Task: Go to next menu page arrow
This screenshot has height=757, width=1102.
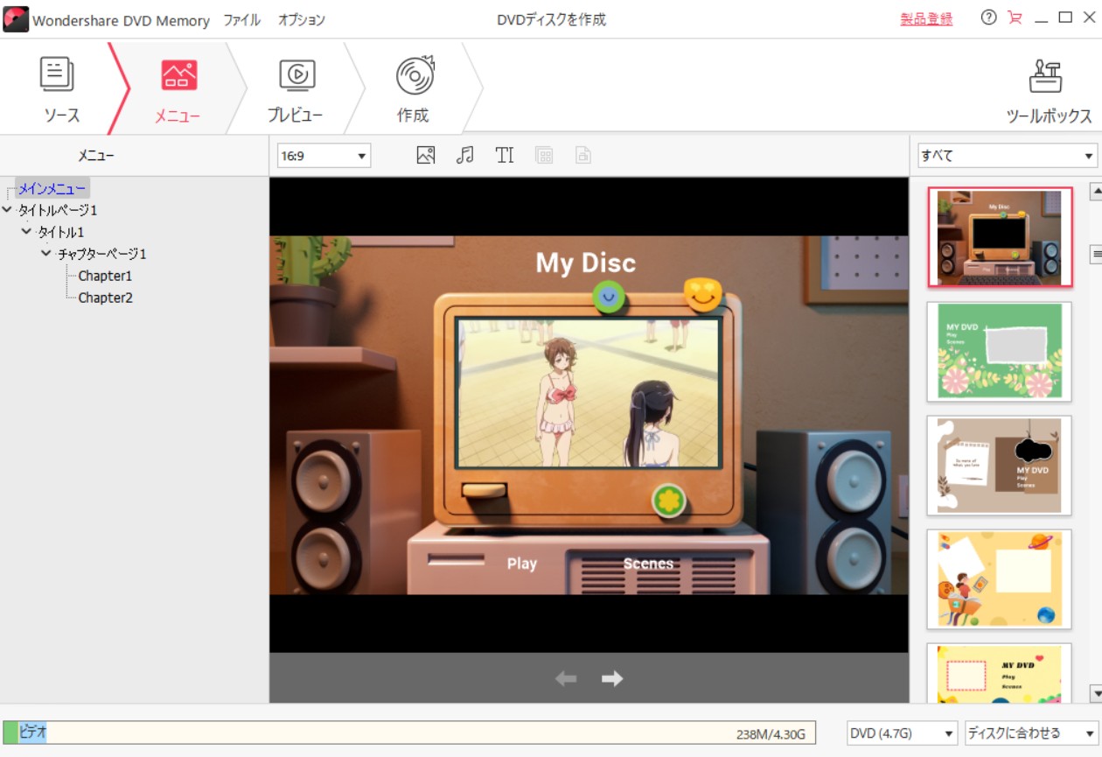Action: coord(612,678)
